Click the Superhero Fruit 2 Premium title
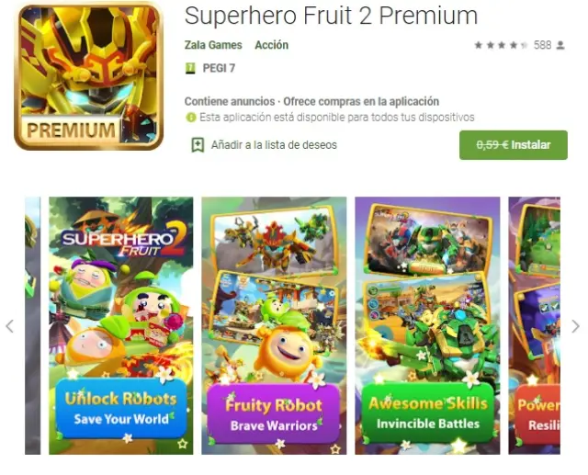 pos(331,16)
